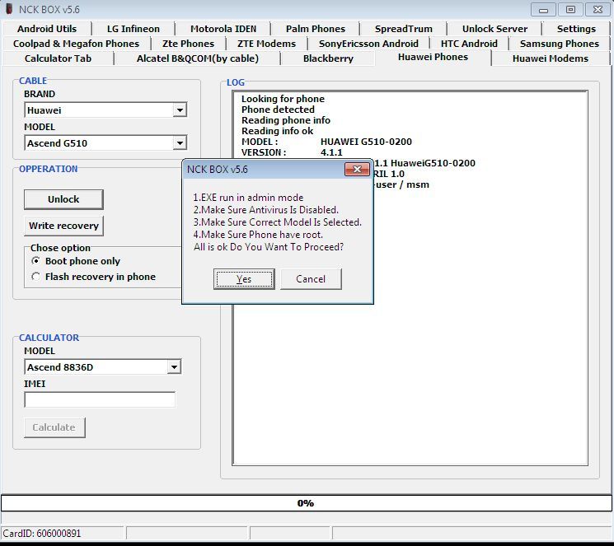This screenshot has height=546, width=614.
Task: Click the 0% progress bar
Action: [306, 503]
